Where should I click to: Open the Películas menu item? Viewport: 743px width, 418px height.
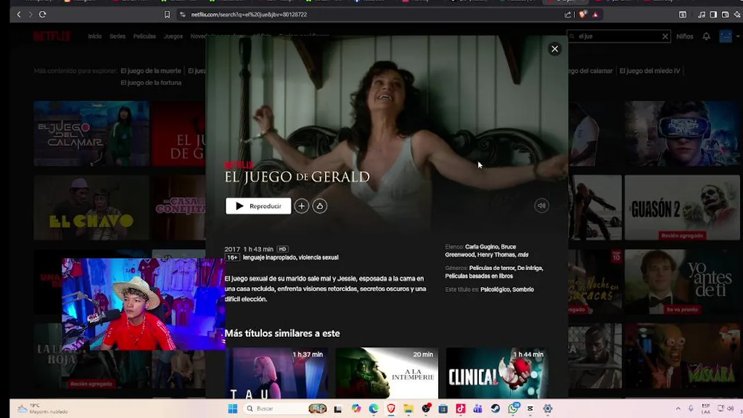pos(145,36)
